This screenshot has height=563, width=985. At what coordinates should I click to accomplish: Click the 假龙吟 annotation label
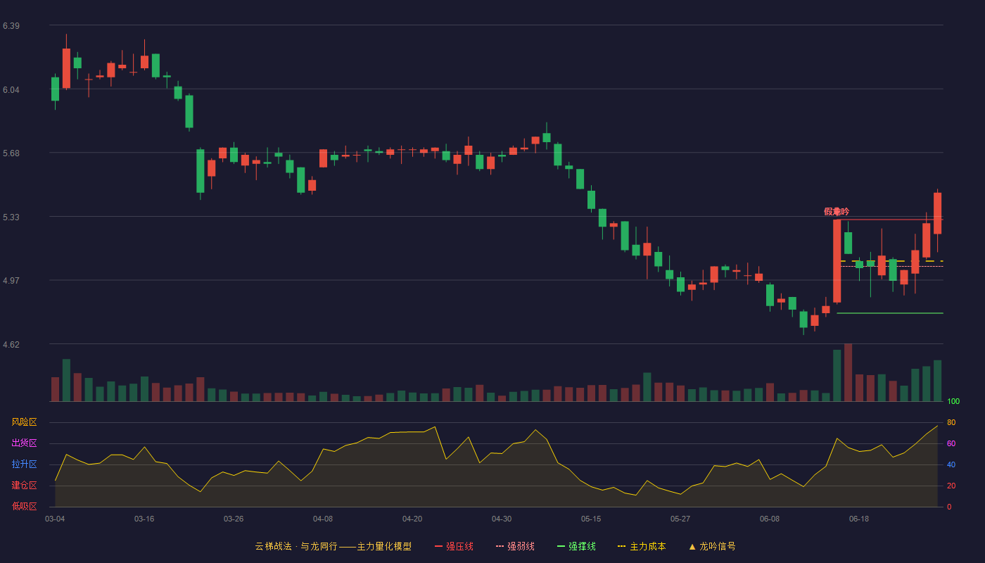[837, 212]
